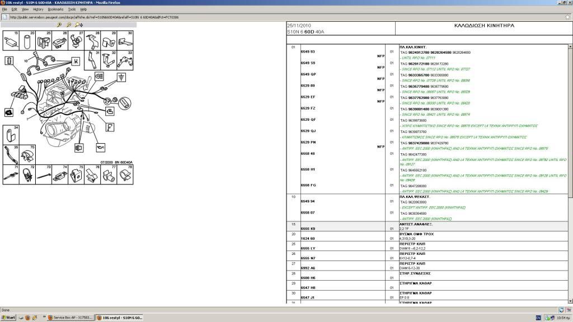The height and width of the screenshot is (322, 573).
Task: Open the Help menu
Action: (84, 9)
